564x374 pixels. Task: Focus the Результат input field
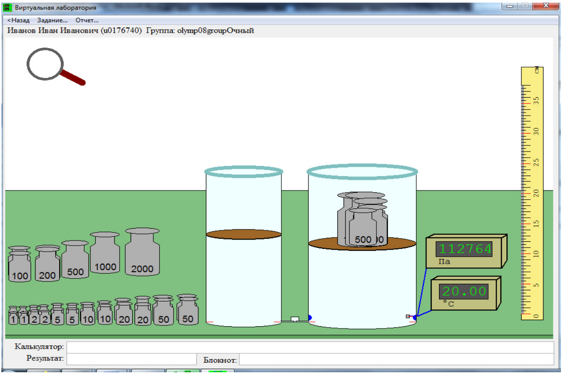click(x=131, y=359)
